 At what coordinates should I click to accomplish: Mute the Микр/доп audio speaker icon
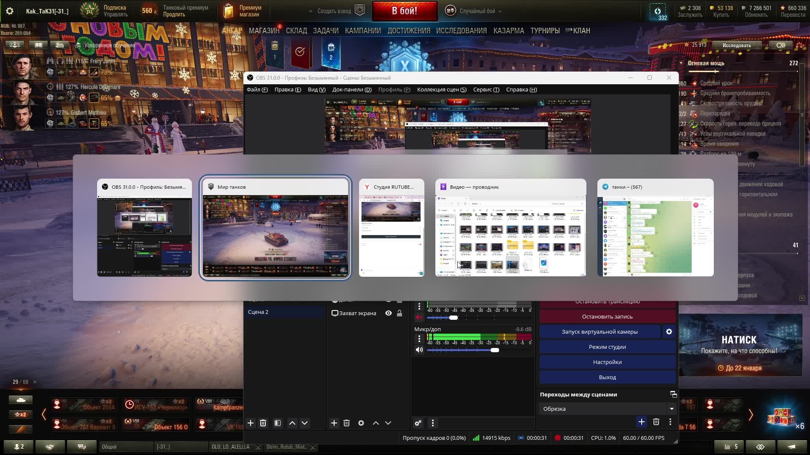tap(419, 350)
